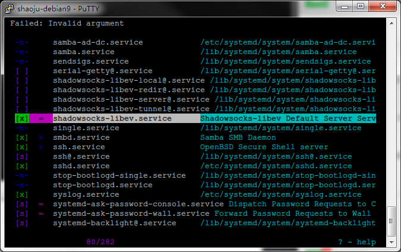The height and width of the screenshot is (252, 401).
Task: Click the highlighted shadowsocks-libev.service name
Action: (112, 118)
